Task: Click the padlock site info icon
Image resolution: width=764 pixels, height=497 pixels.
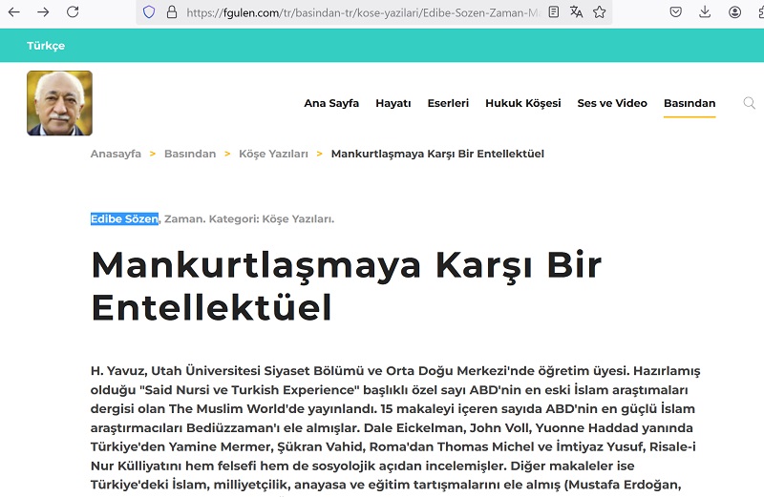Action: 172,12
